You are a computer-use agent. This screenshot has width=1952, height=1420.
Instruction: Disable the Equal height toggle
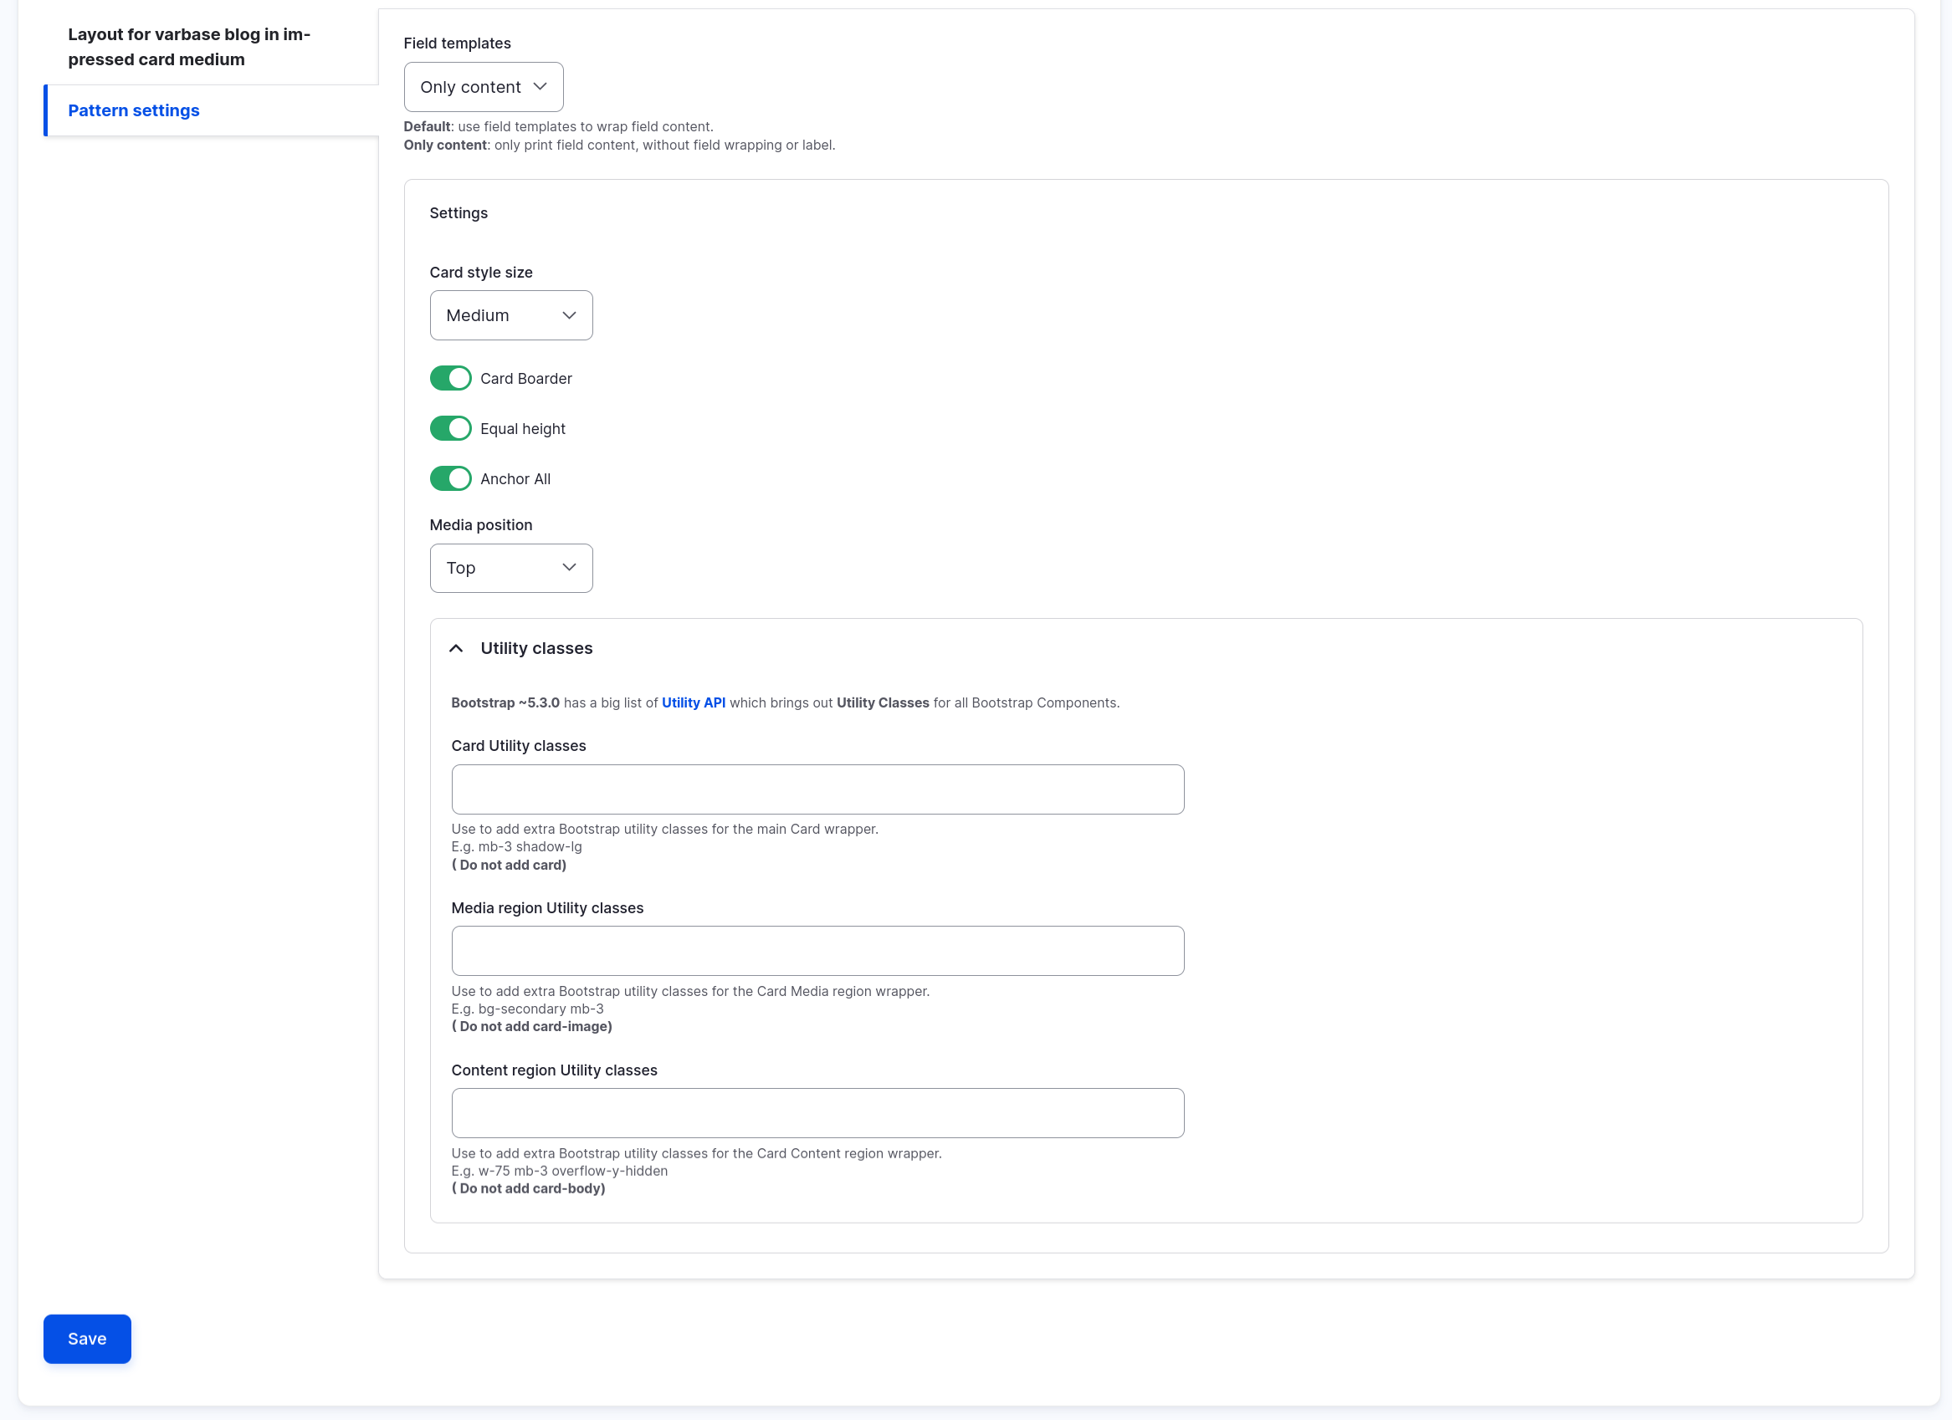tap(450, 428)
